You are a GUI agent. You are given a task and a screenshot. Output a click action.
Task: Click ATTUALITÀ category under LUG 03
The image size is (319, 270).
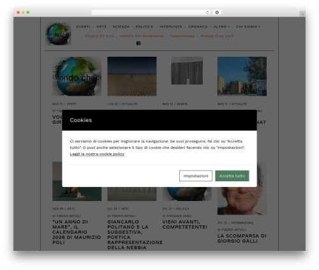coord(130,104)
